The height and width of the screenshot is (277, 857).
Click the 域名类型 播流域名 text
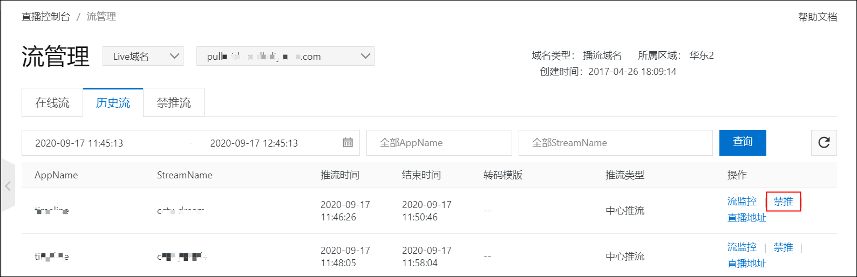point(577,56)
